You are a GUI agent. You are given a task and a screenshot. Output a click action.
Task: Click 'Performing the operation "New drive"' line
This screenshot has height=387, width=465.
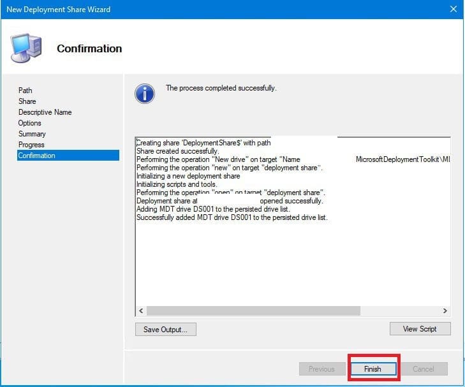(293, 159)
